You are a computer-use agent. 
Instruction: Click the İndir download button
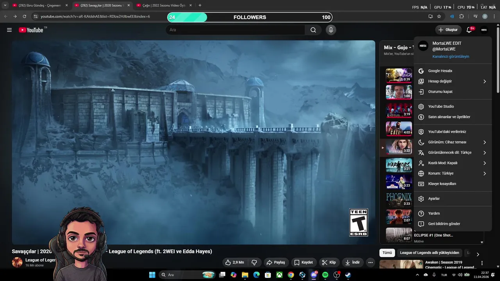coord(352,262)
